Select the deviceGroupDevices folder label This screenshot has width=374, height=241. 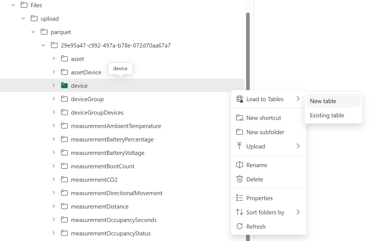click(97, 112)
